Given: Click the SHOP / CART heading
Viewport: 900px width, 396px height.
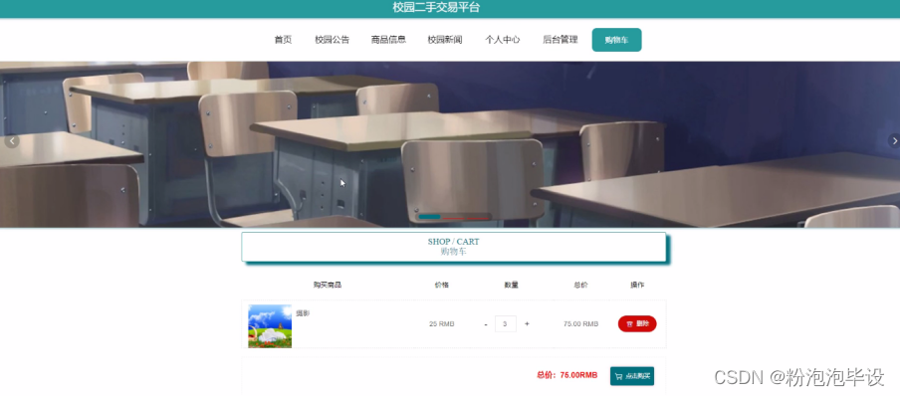Looking at the screenshot, I should (453, 242).
